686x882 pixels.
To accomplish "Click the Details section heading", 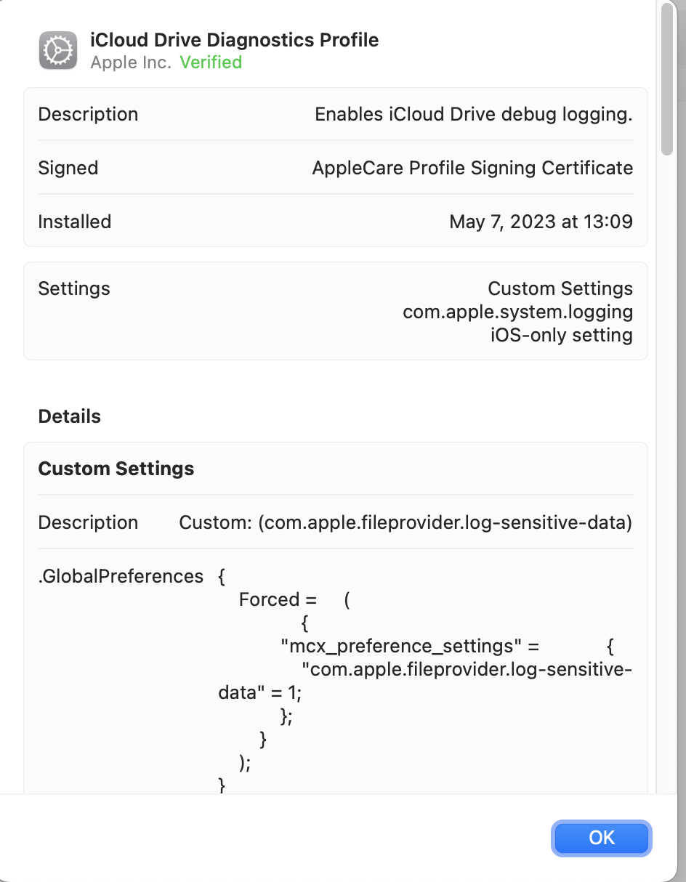I will [x=70, y=416].
